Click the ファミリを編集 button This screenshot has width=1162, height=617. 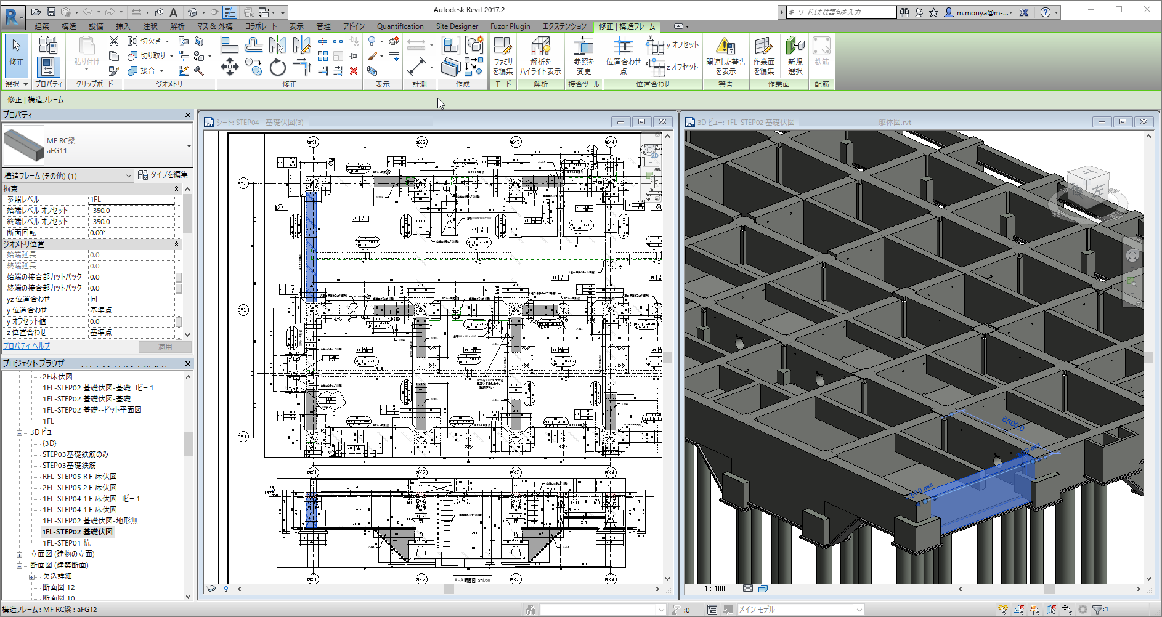tap(503, 55)
